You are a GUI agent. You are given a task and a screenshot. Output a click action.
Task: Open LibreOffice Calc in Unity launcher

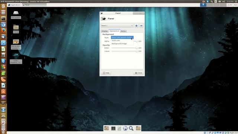[x=3, y=49]
